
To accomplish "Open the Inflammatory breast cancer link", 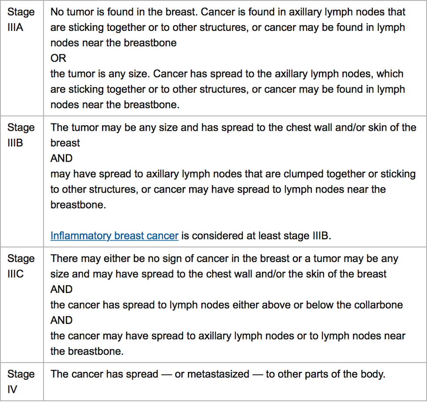I will point(114,236).
